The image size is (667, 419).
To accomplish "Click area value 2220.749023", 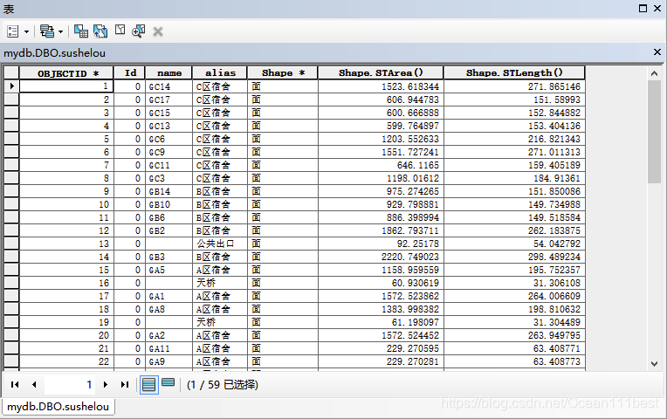I will (381, 257).
